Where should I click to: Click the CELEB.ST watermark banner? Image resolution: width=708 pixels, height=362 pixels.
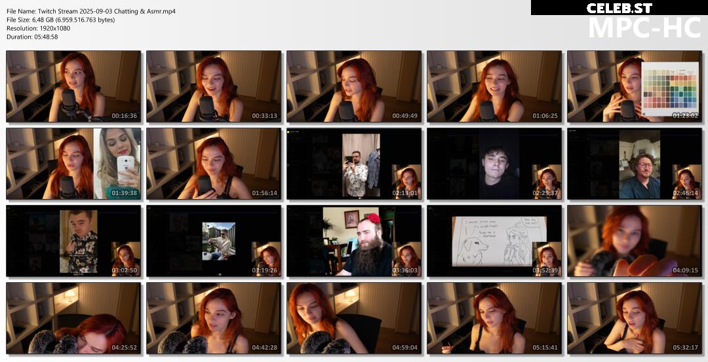pyautogui.click(x=619, y=8)
